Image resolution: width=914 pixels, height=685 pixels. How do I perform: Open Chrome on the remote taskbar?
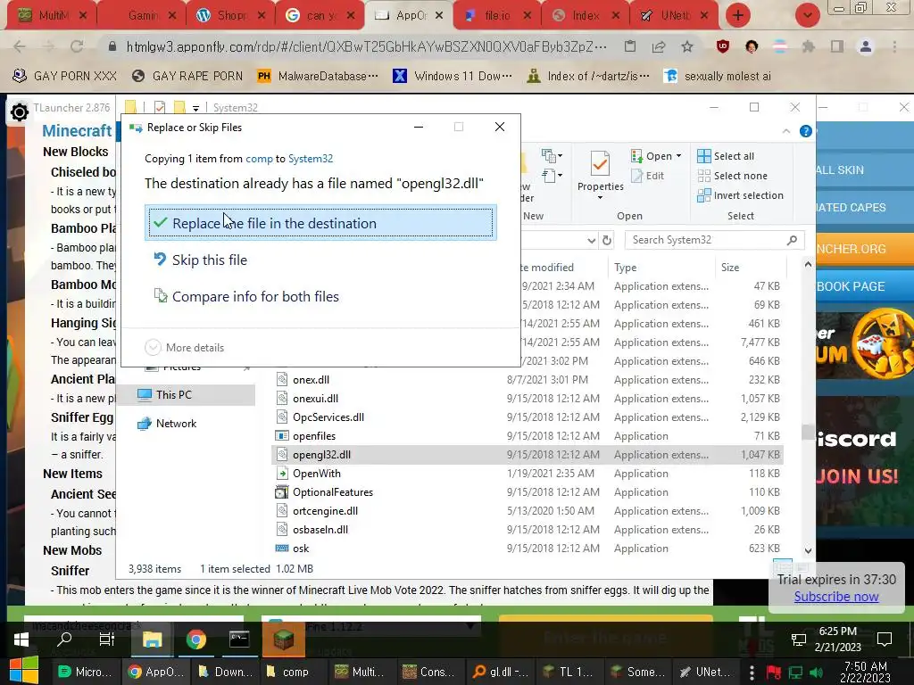(196, 639)
